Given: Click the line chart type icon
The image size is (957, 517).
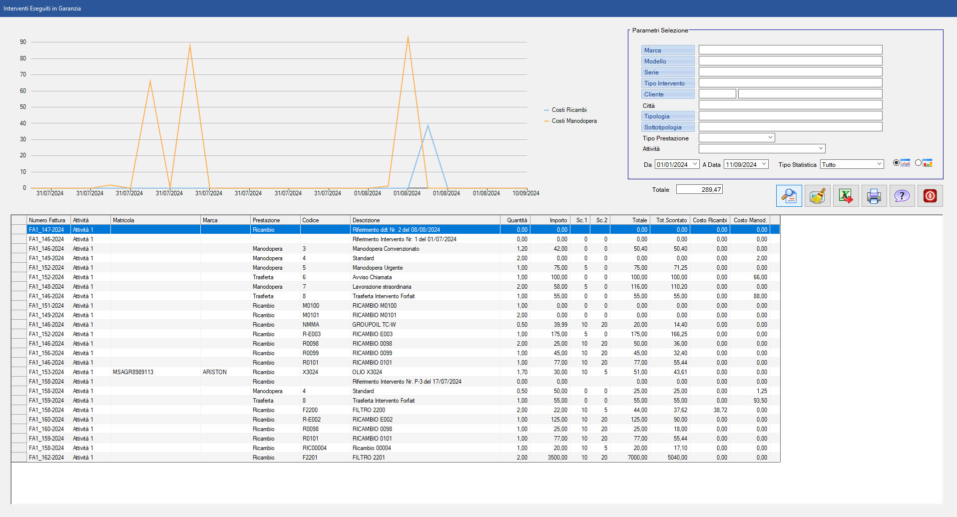Looking at the screenshot, I should pos(906,163).
